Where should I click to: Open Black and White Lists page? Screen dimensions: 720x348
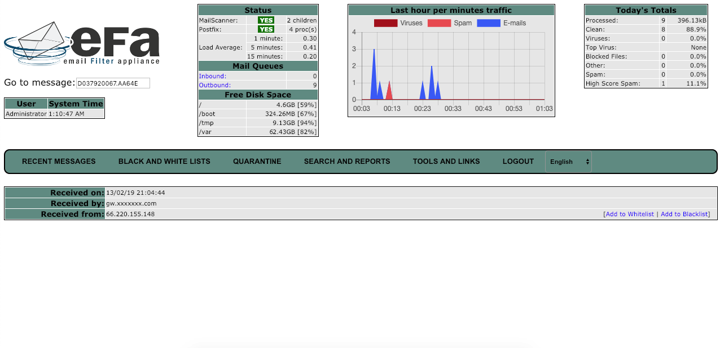point(164,162)
